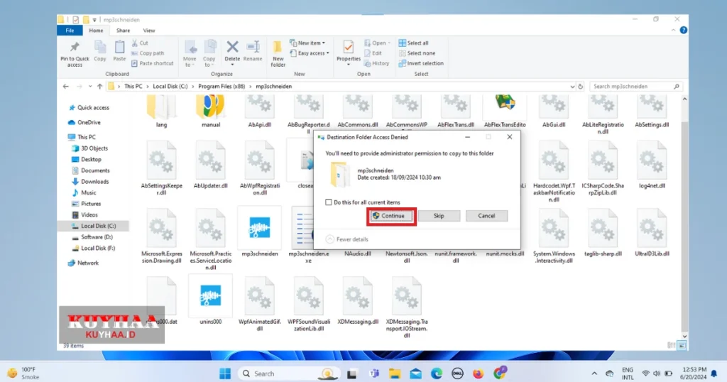Viewport: 727px width, 382px height.
Task: Open the address bar history dropdown
Action: pos(572,87)
